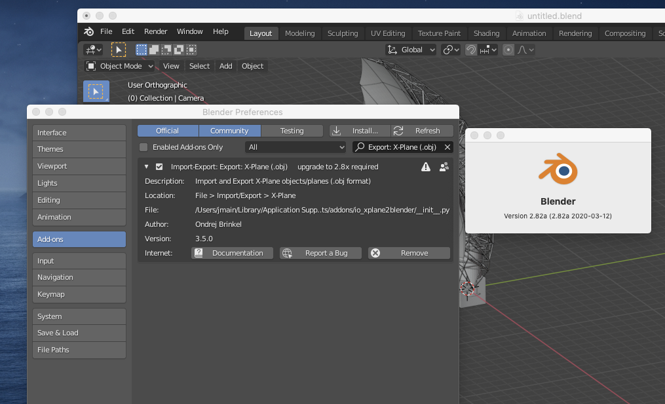The height and width of the screenshot is (404, 665).
Task: Select the Select Box tool in viewport
Action: [96, 92]
